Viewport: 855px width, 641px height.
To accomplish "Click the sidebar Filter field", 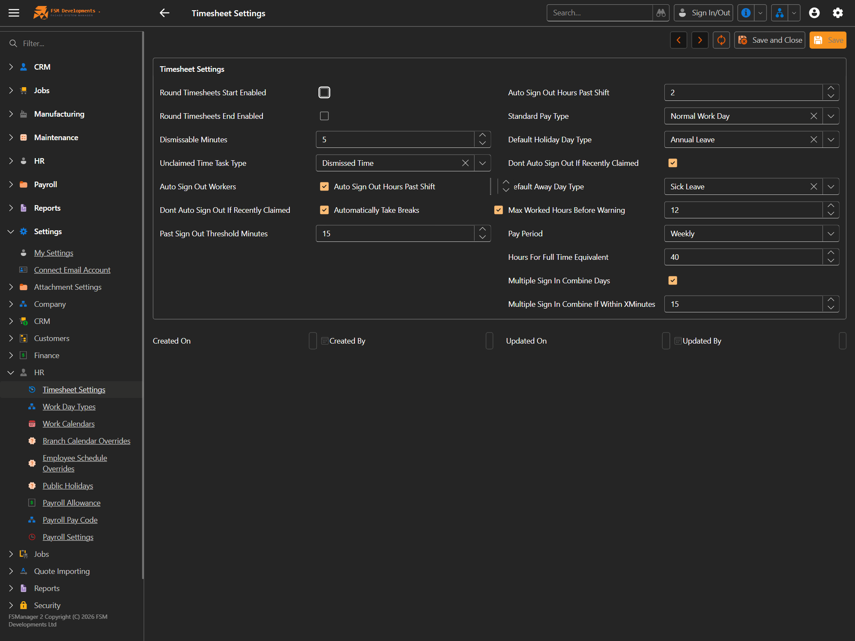I will pyautogui.click(x=72, y=44).
